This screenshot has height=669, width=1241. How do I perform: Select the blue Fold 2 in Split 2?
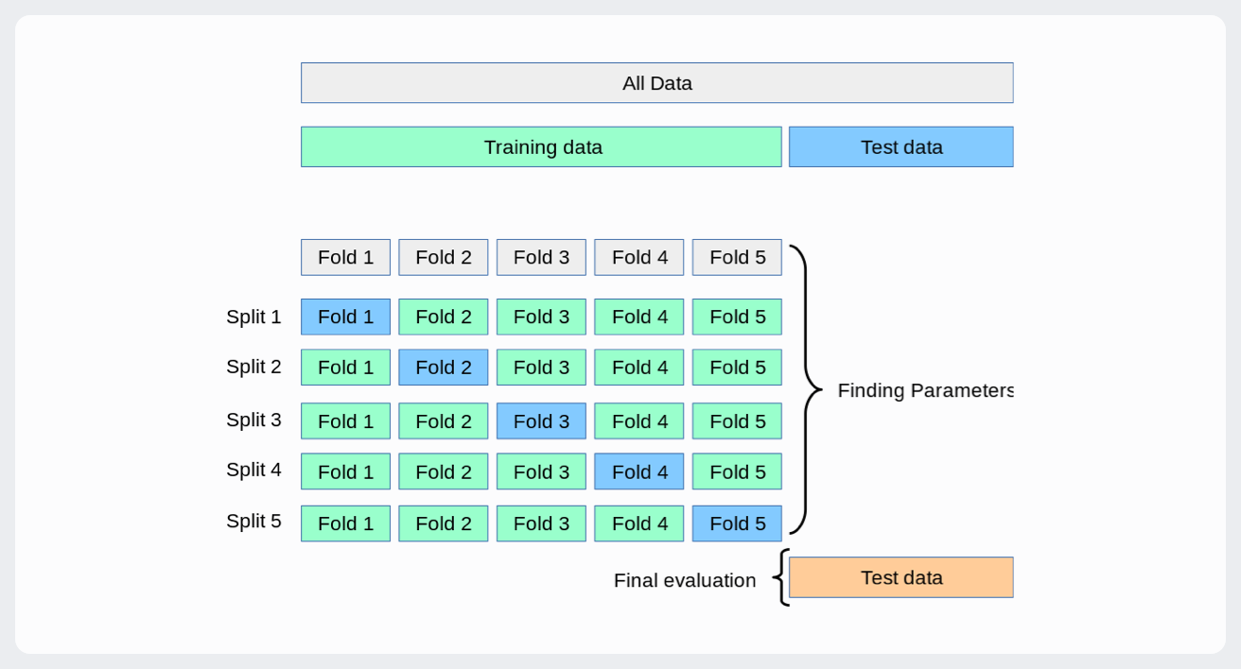443,368
